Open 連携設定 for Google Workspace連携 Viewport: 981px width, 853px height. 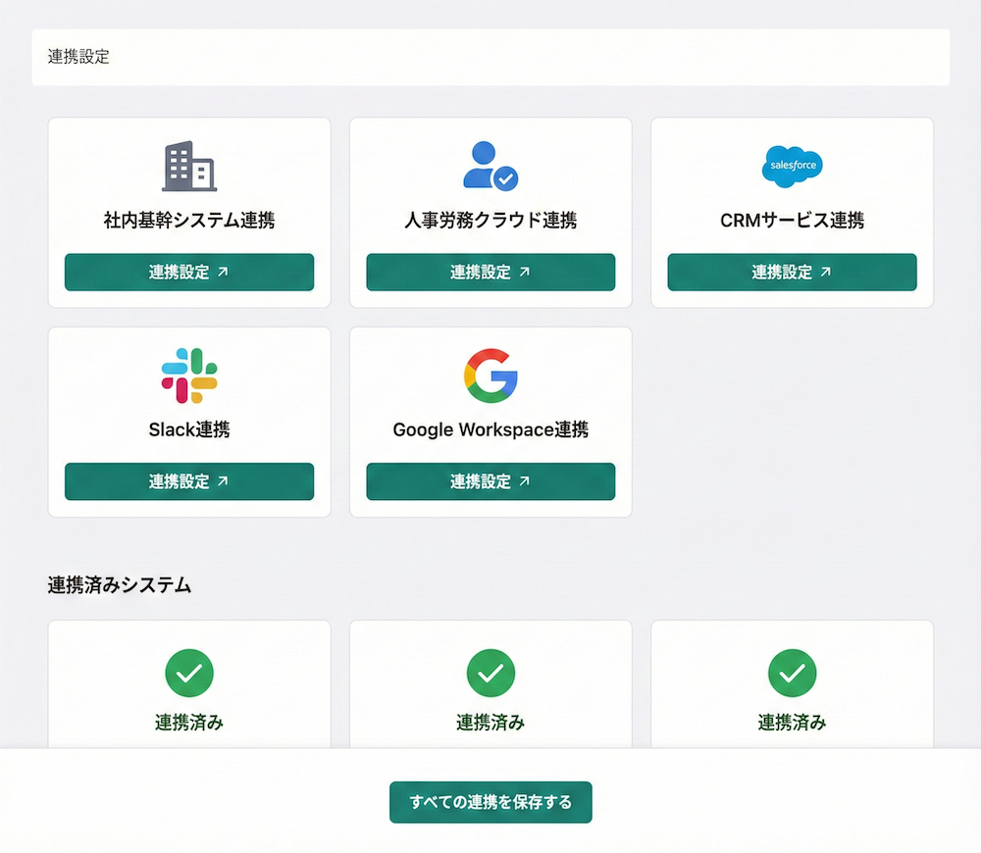490,481
